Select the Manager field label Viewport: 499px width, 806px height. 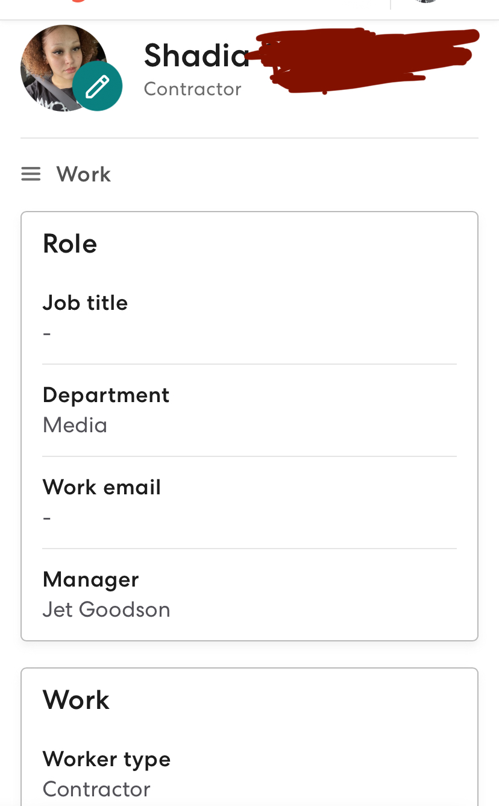(90, 579)
